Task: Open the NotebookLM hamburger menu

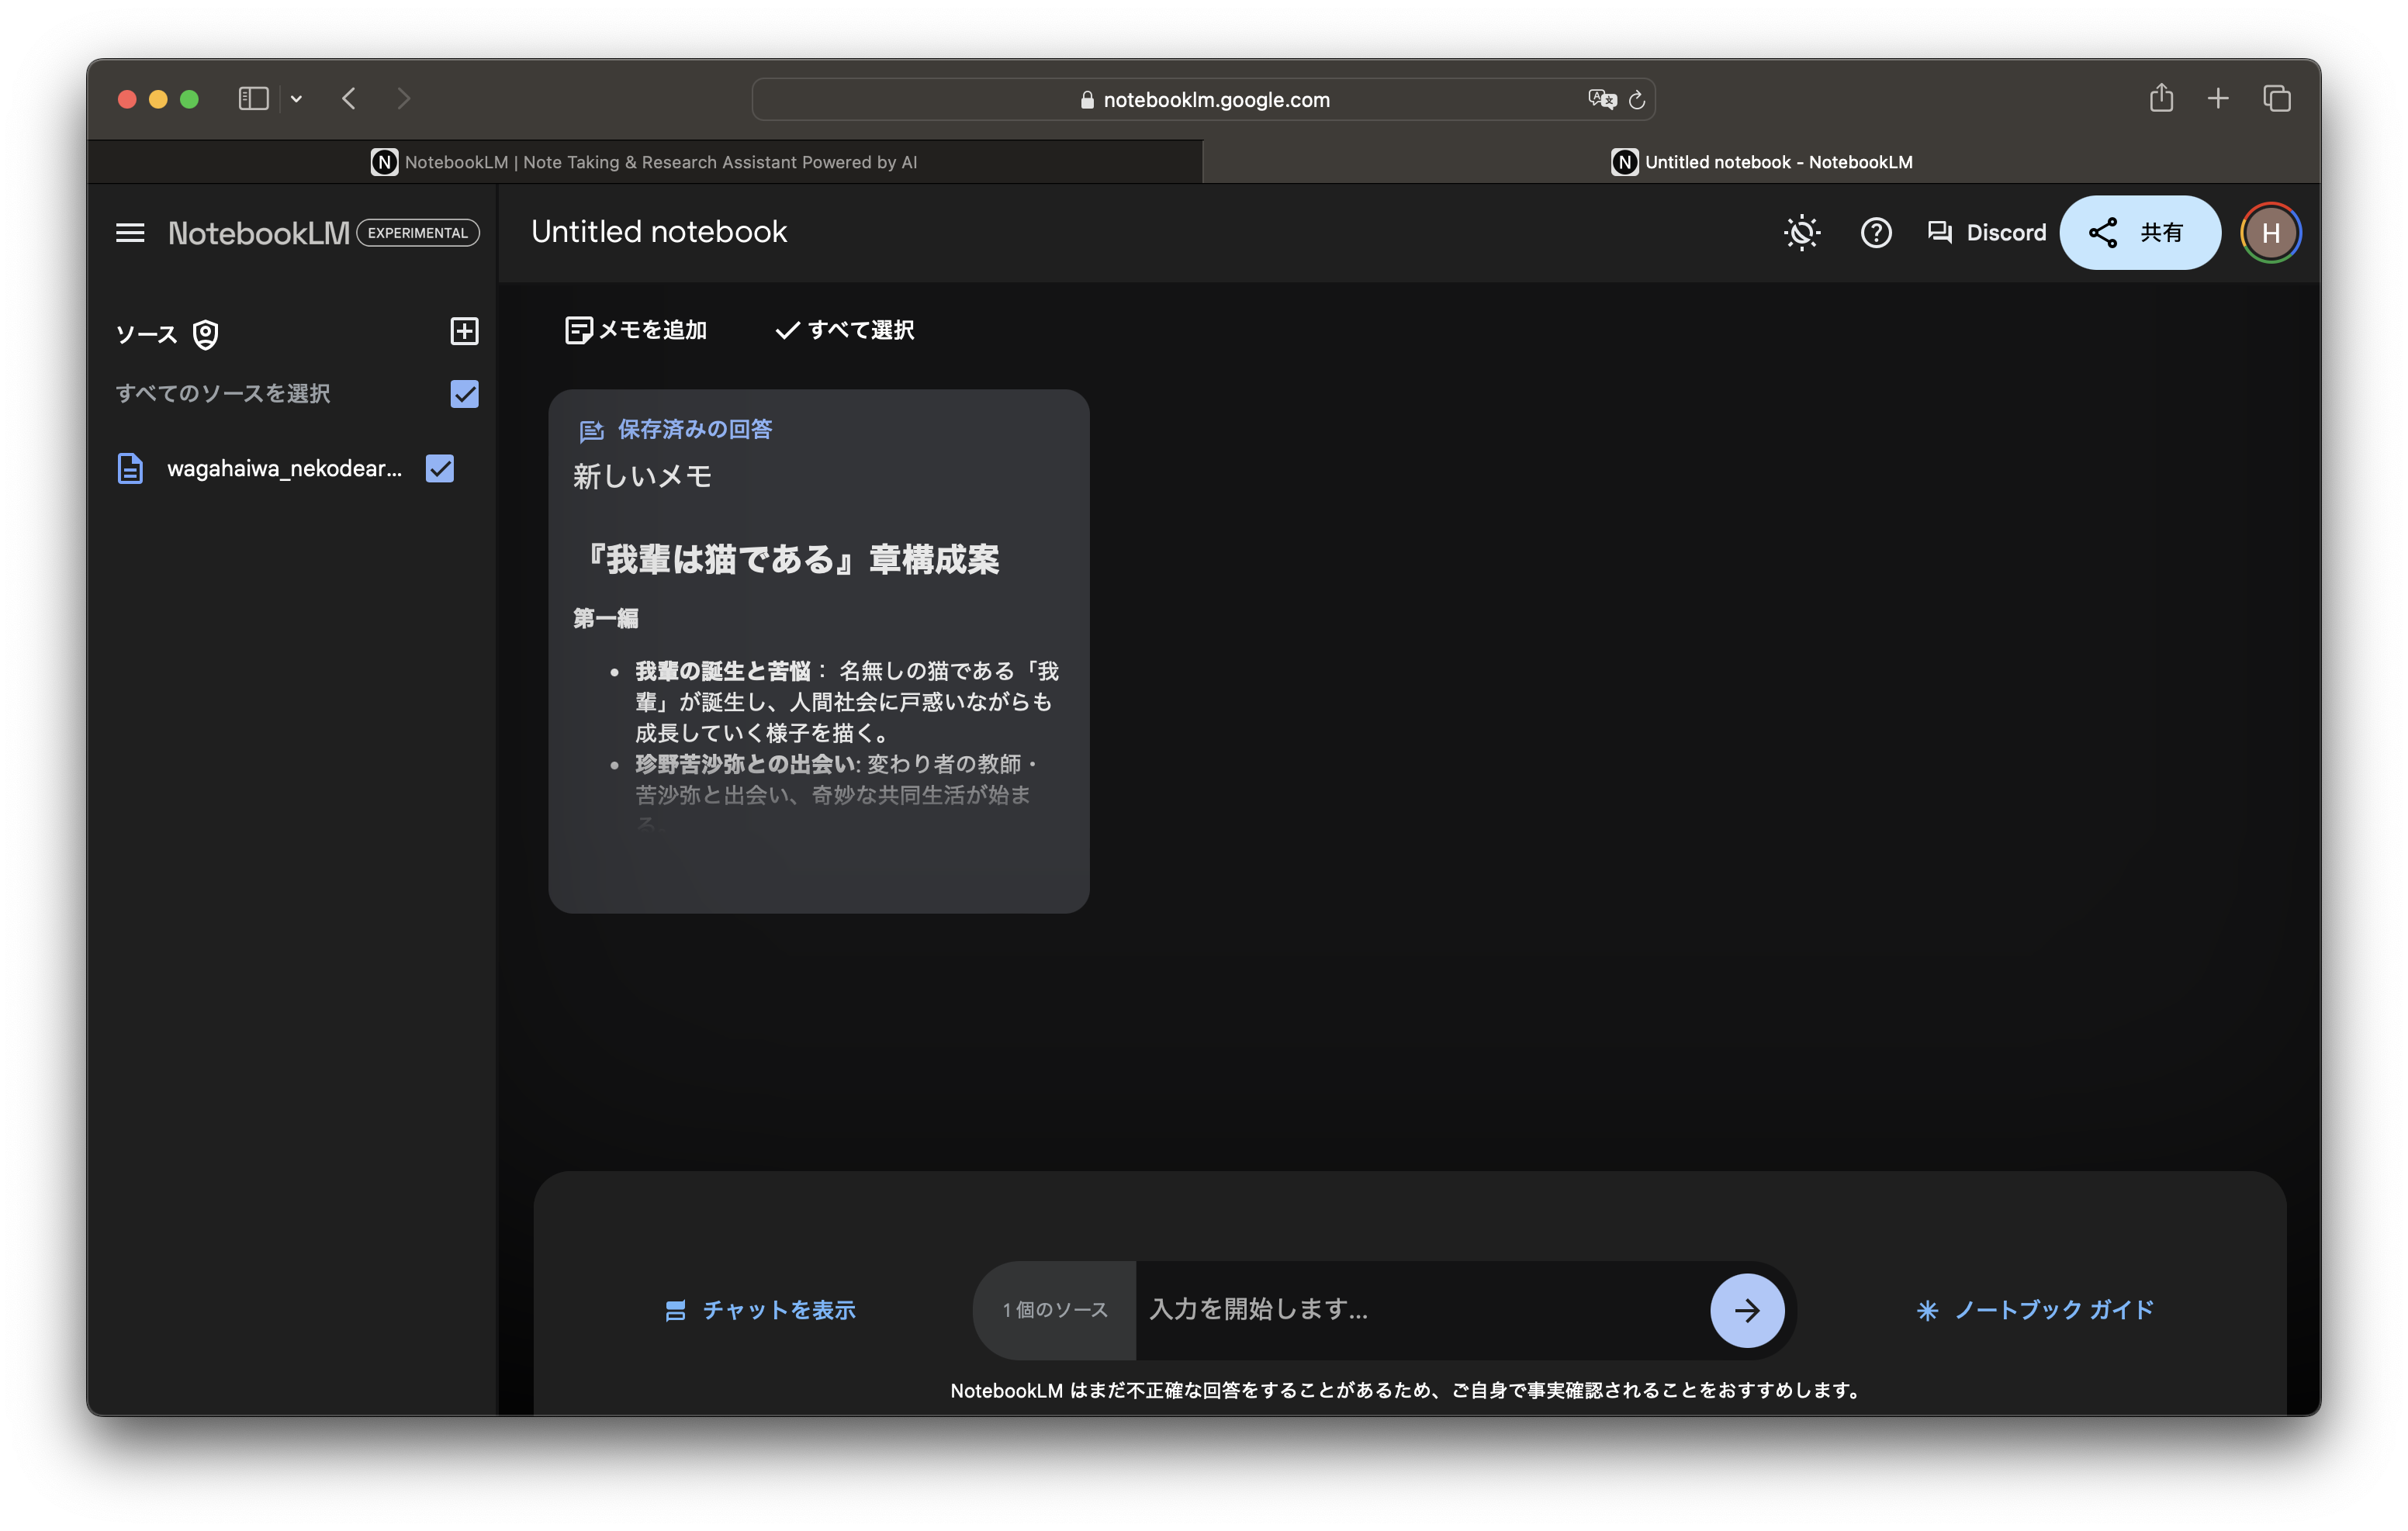Action: (130, 233)
